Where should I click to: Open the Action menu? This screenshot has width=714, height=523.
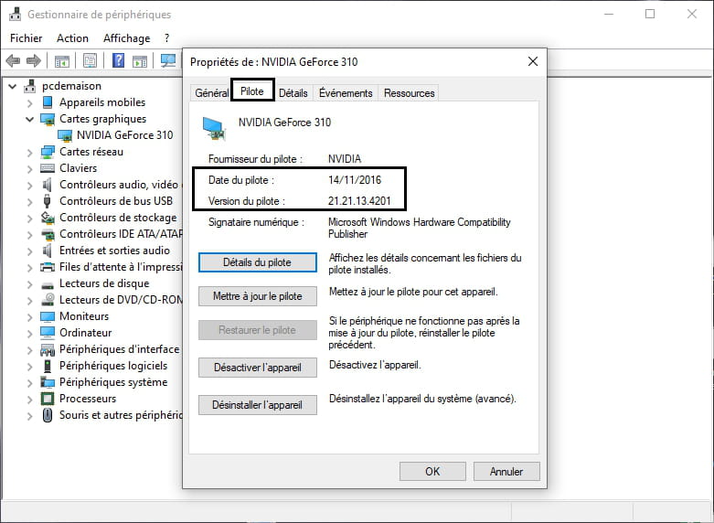(72, 38)
